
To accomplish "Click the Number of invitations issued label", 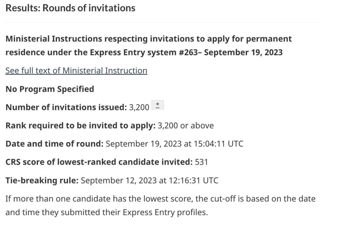I will pyautogui.click(x=66, y=107).
